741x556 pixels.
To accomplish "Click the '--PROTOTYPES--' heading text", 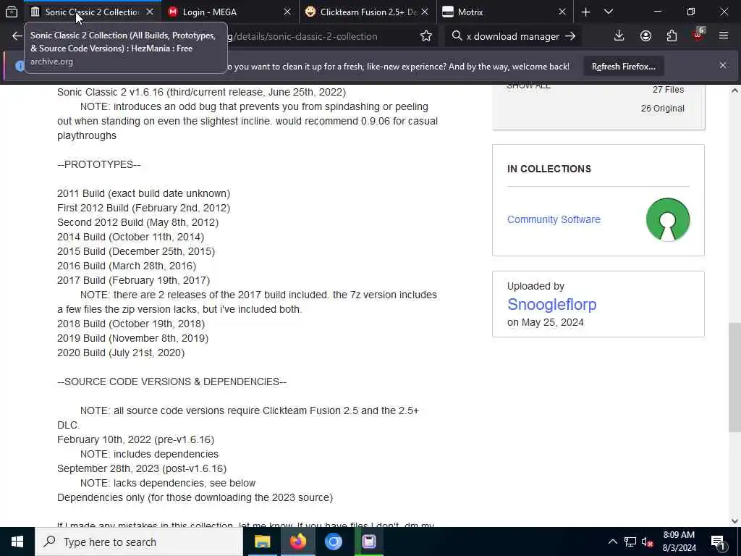I will point(98,164).
